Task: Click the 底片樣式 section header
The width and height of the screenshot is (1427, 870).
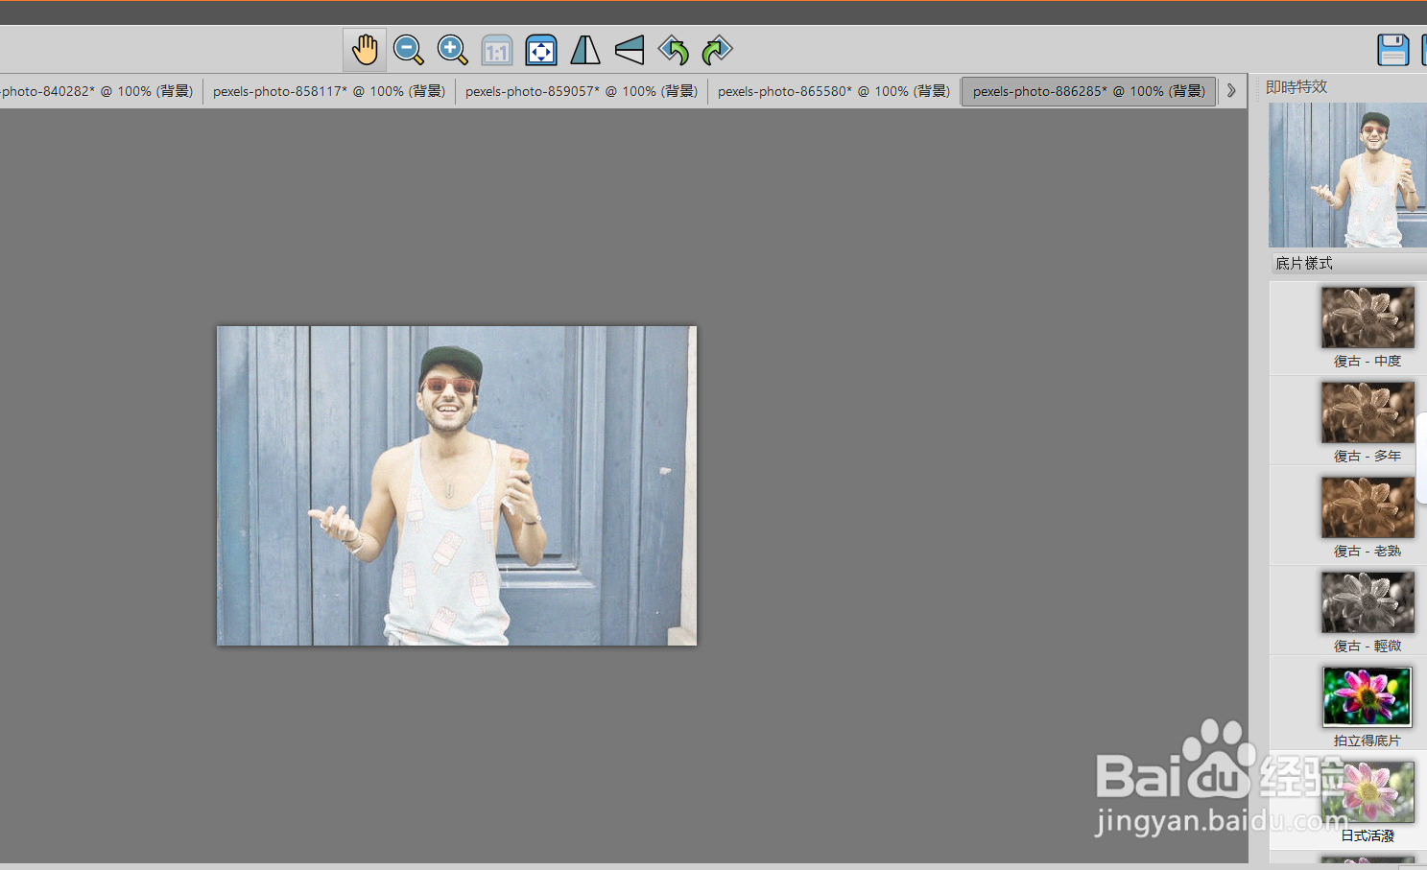Action: tap(1347, 263)
